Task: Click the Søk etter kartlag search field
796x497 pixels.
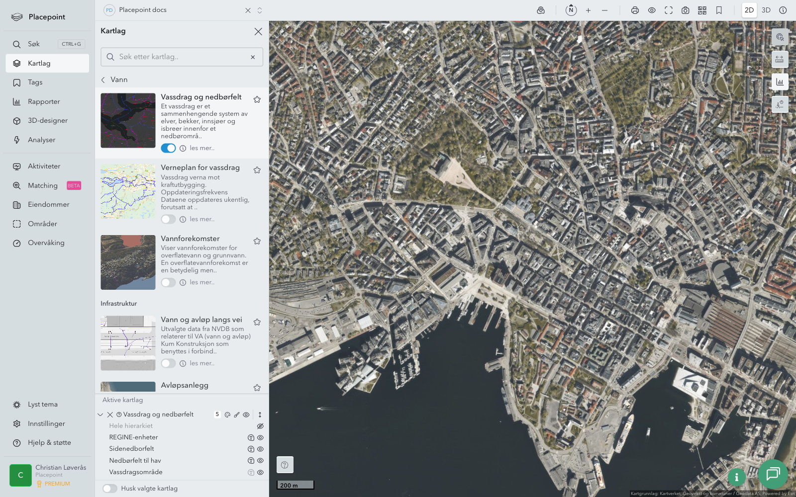Action: tap(182, 57)
